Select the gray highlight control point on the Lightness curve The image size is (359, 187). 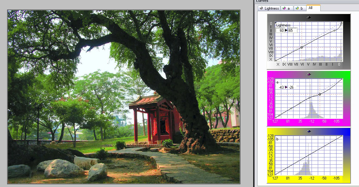click(x=335, y=30)
